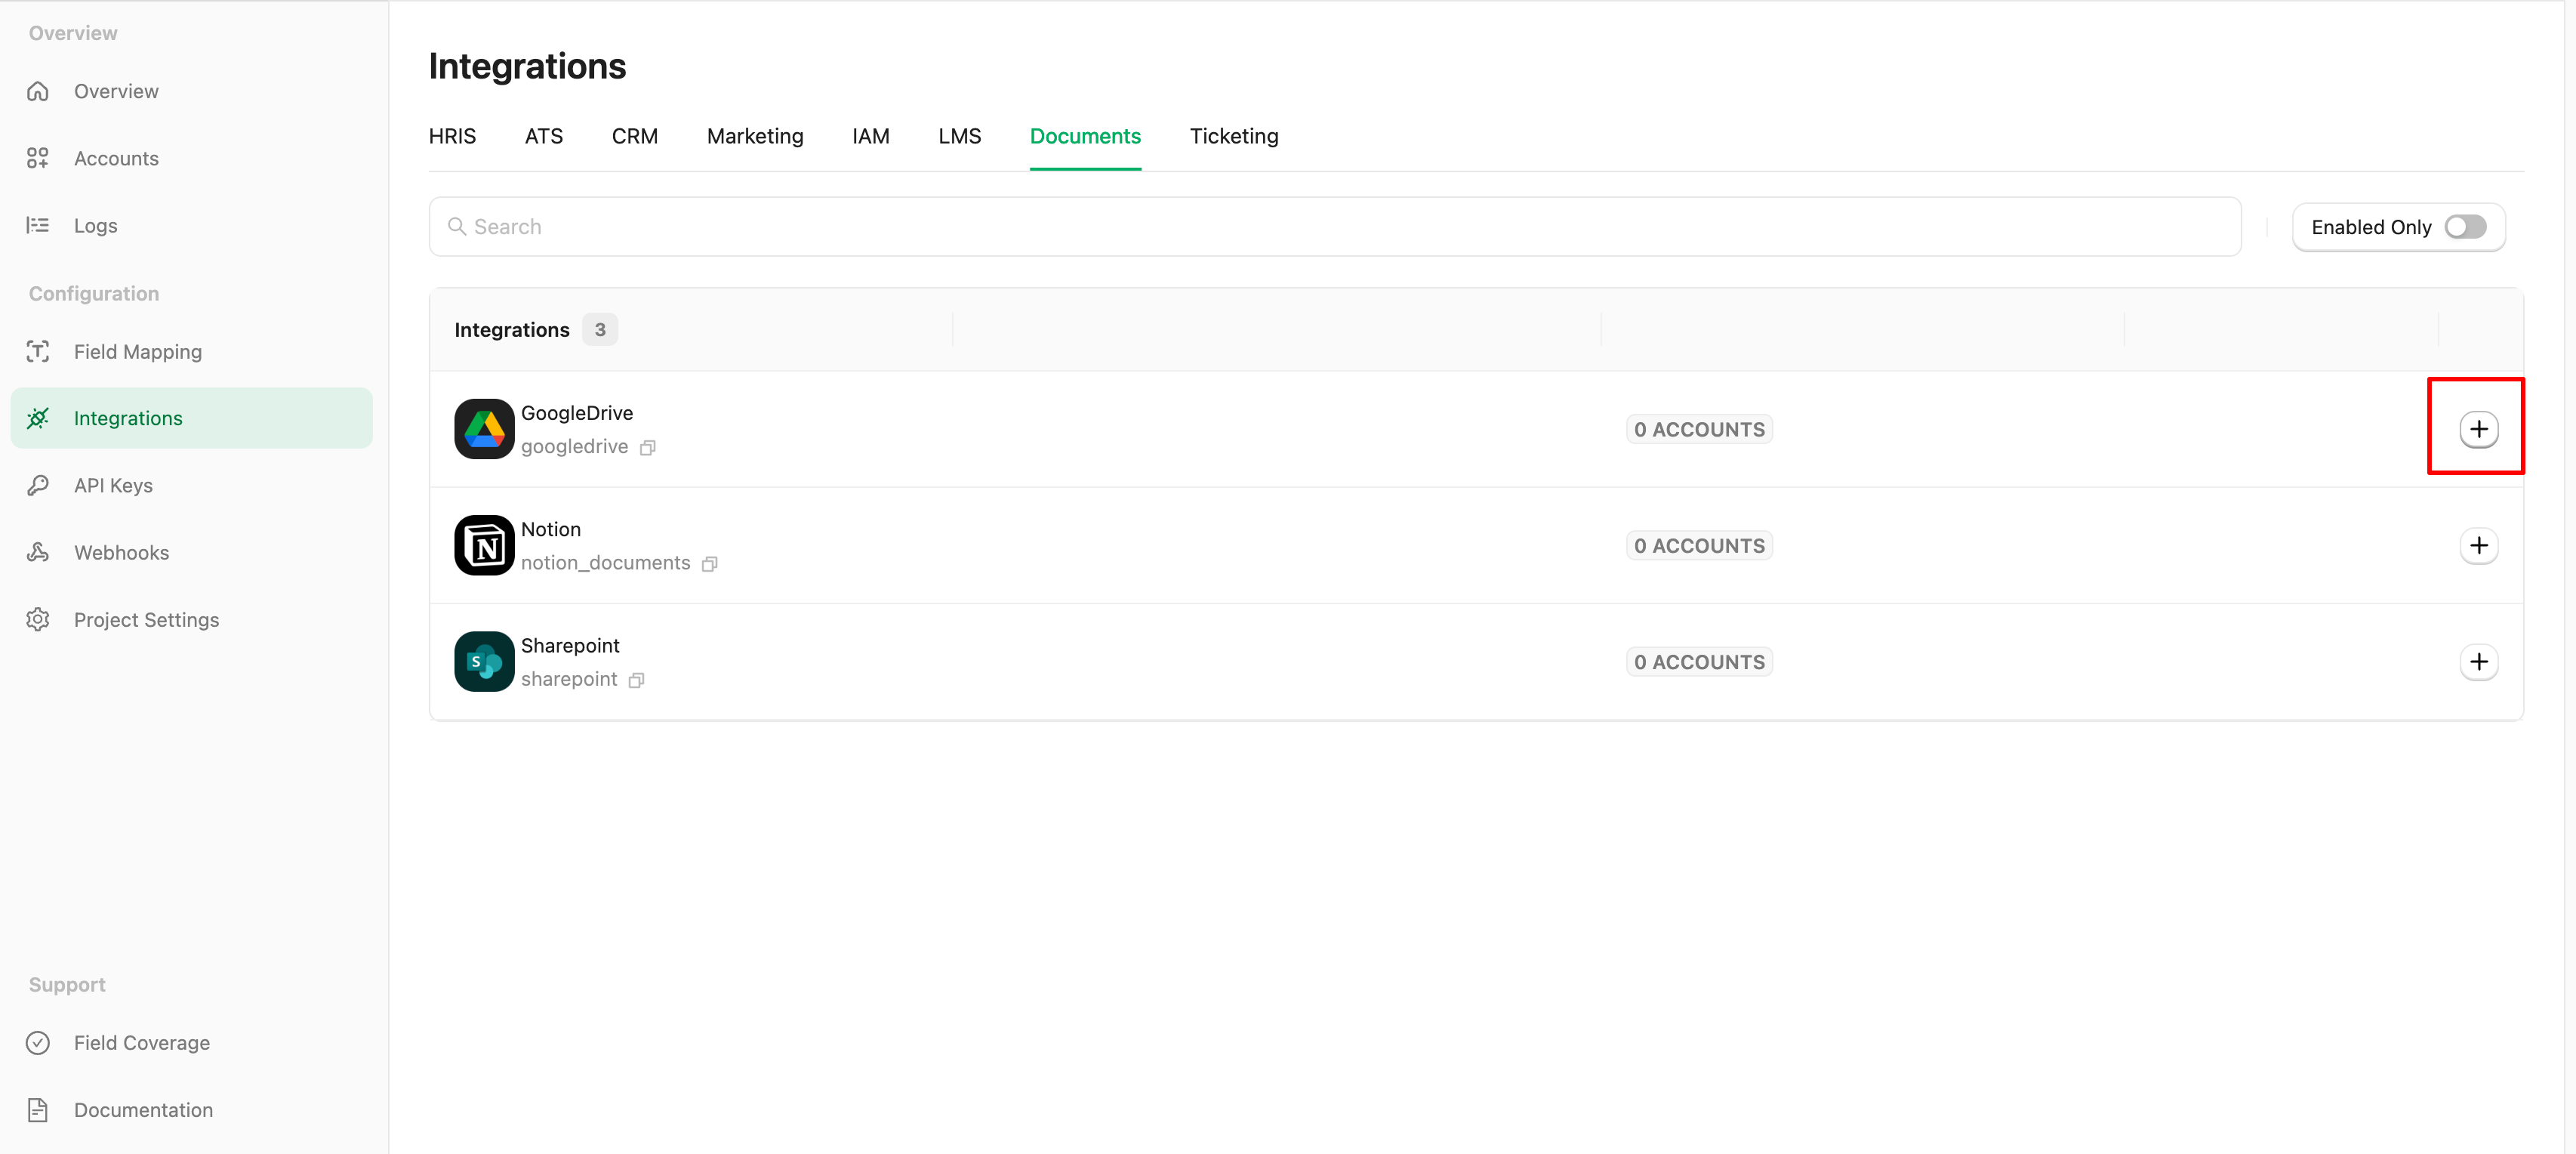Open the Documentation link

click(143, 1109)
